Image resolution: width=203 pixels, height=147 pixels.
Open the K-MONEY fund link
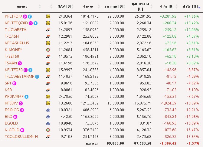coord(14,50)
